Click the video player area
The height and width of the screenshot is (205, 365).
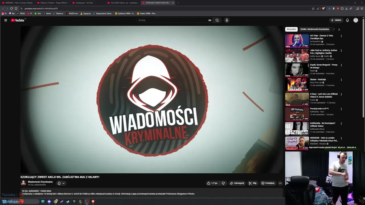[152, 100]
